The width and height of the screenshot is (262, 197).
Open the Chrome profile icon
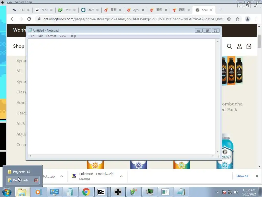click(248, 19)
